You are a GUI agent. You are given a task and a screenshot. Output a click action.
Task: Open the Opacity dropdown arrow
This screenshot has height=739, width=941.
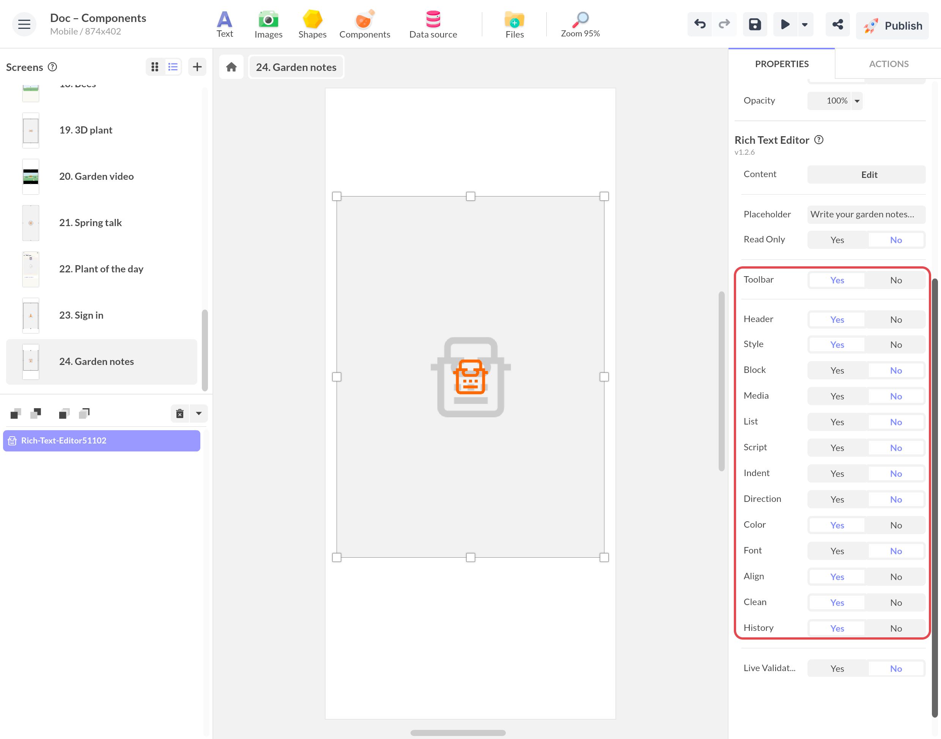pyautogui.click(x=857, y=101)
